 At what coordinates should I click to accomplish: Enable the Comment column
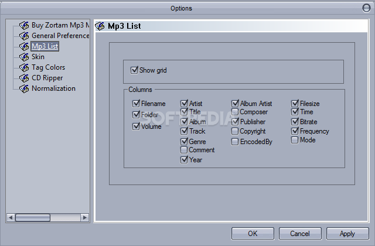point(184,150)
